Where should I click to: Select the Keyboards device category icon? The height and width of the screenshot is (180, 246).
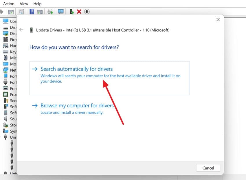coord(6,52)
